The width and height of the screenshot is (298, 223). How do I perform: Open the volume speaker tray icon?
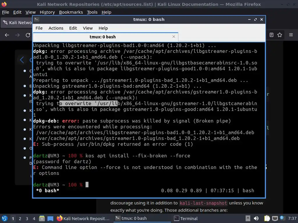[256, 218]
